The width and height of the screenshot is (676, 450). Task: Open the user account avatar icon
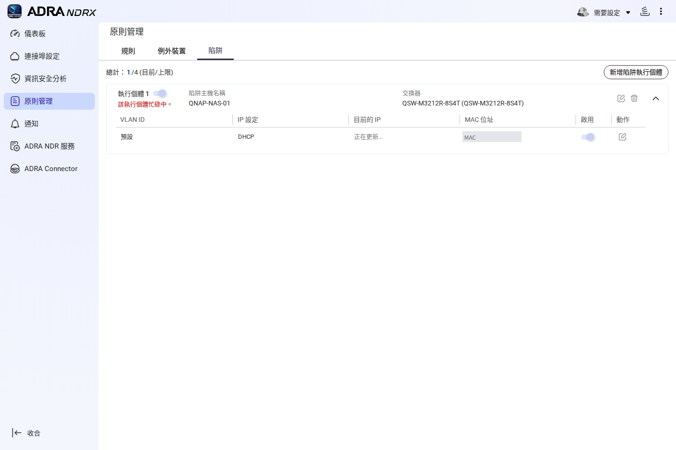583,12
